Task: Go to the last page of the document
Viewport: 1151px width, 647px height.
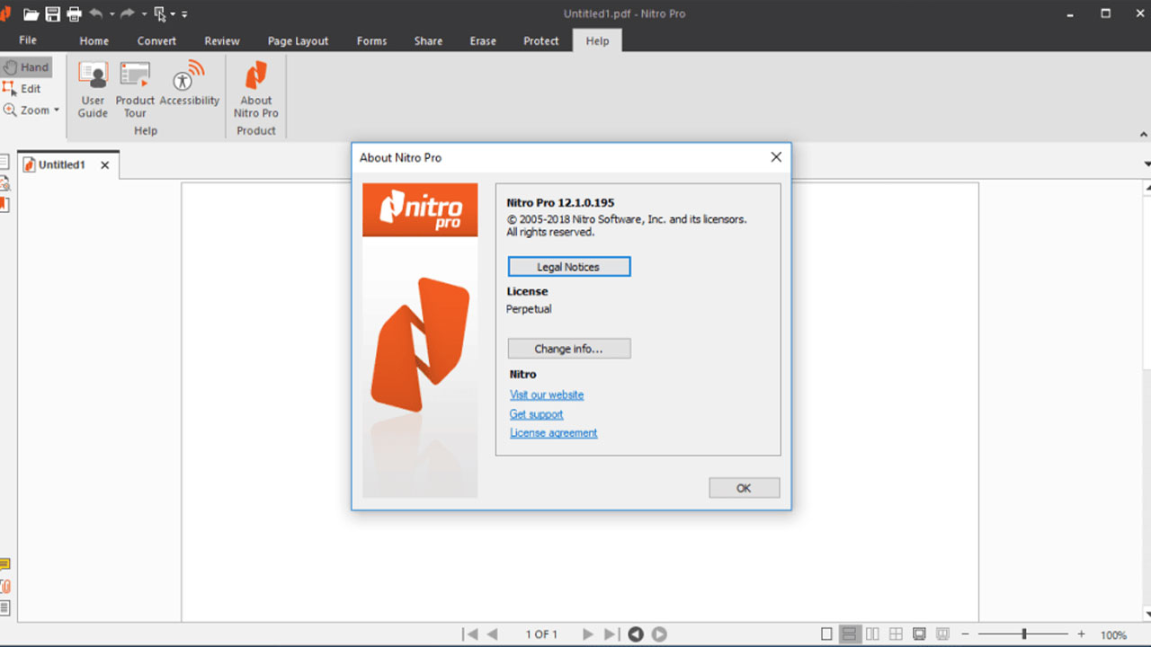Action: click(611, 634)
